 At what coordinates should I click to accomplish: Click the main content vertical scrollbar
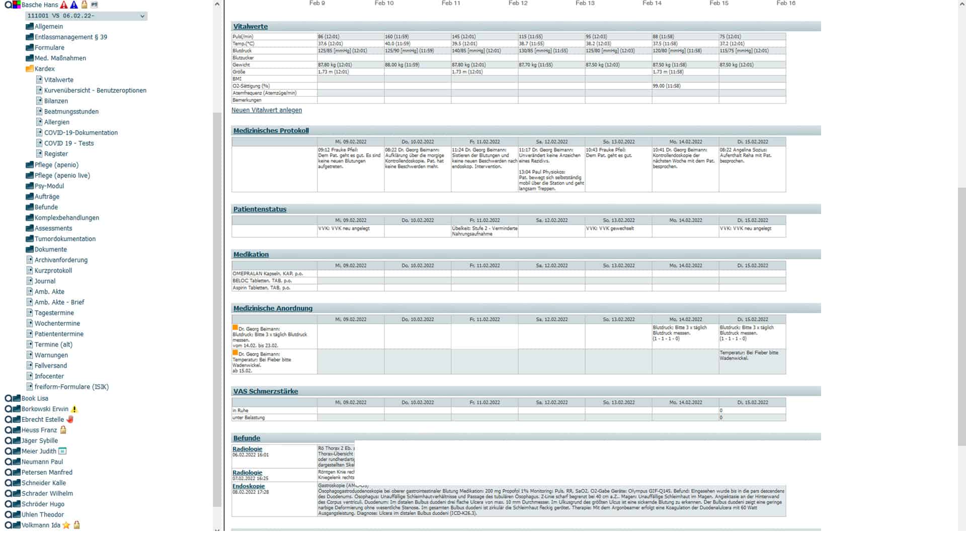961,317
